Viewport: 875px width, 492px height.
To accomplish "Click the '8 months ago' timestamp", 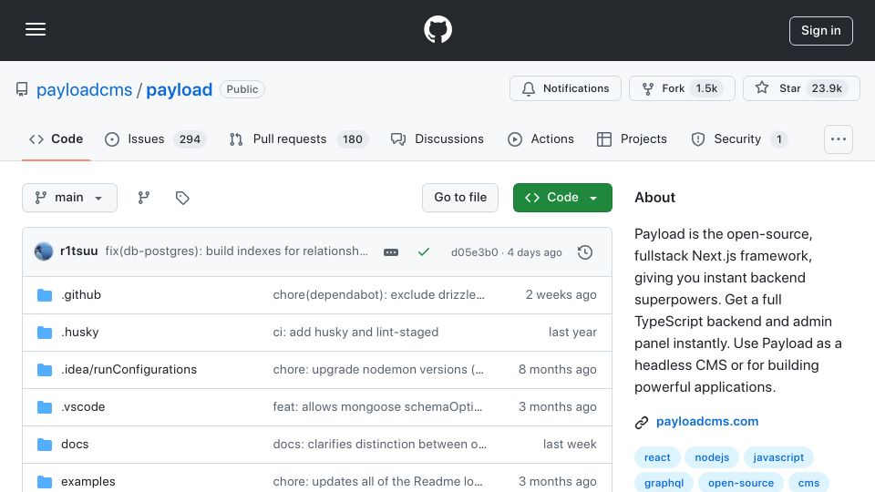I will pos(558,369).
